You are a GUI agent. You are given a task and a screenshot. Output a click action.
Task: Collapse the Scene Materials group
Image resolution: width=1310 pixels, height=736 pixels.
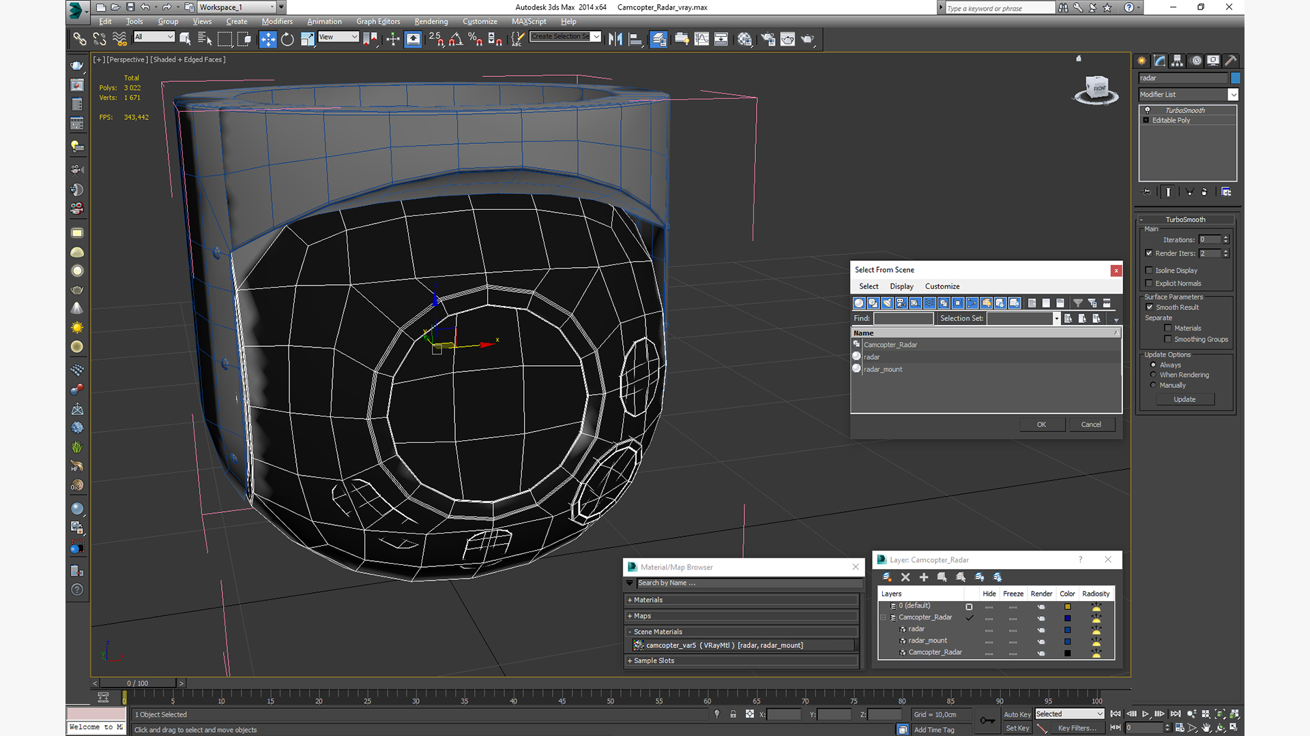(x=741, y=632)
